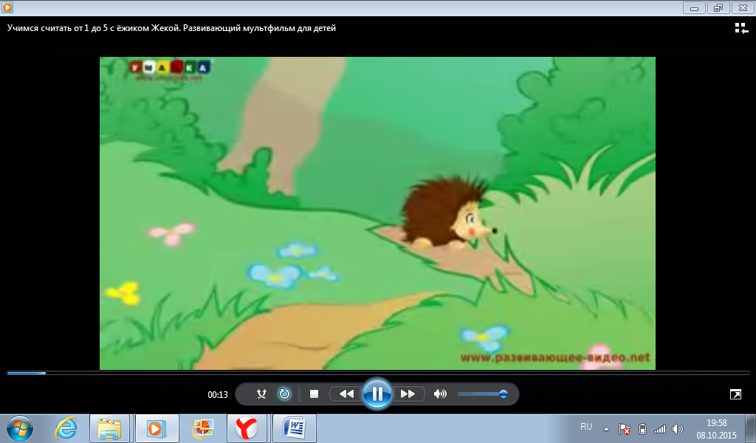Image resolution: width=756 pixels, height=443 pixels.
Task: Close the media player window
Action: [x=743, y=7]
